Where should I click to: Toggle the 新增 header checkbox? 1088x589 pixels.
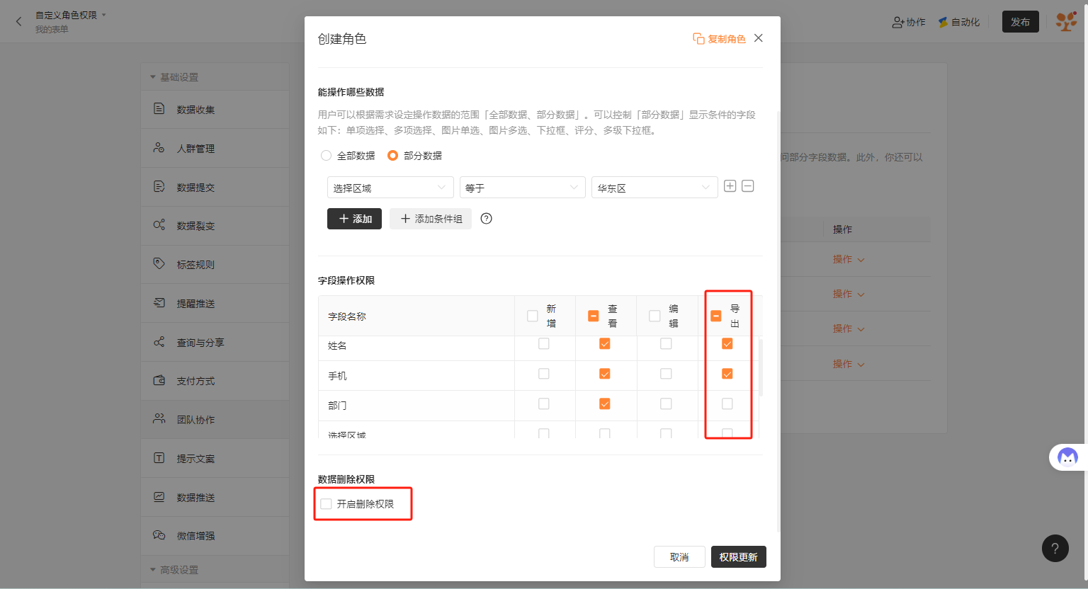[x=533, y=316]
